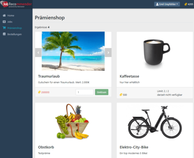Open the Emil Empfehler user dropdown
This screenshot has height=158, width=194.
pyautogui.click(x=167, y=4)
